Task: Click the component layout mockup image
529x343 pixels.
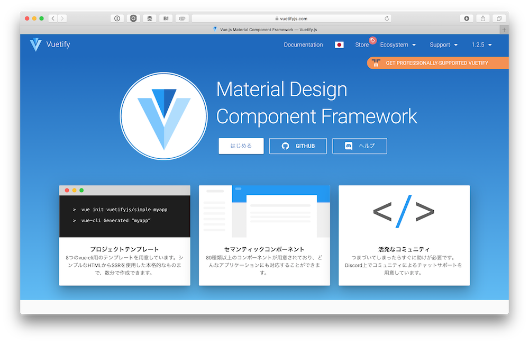Action: click(264, 211)
